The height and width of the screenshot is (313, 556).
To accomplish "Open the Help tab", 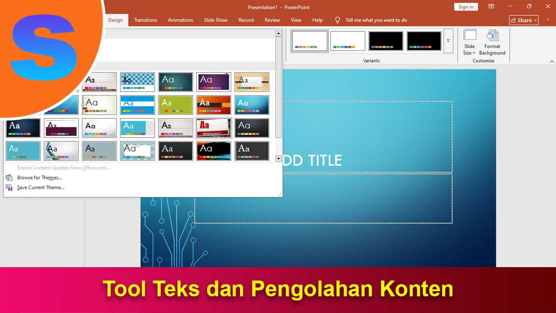I will click(x=317, y=20).
